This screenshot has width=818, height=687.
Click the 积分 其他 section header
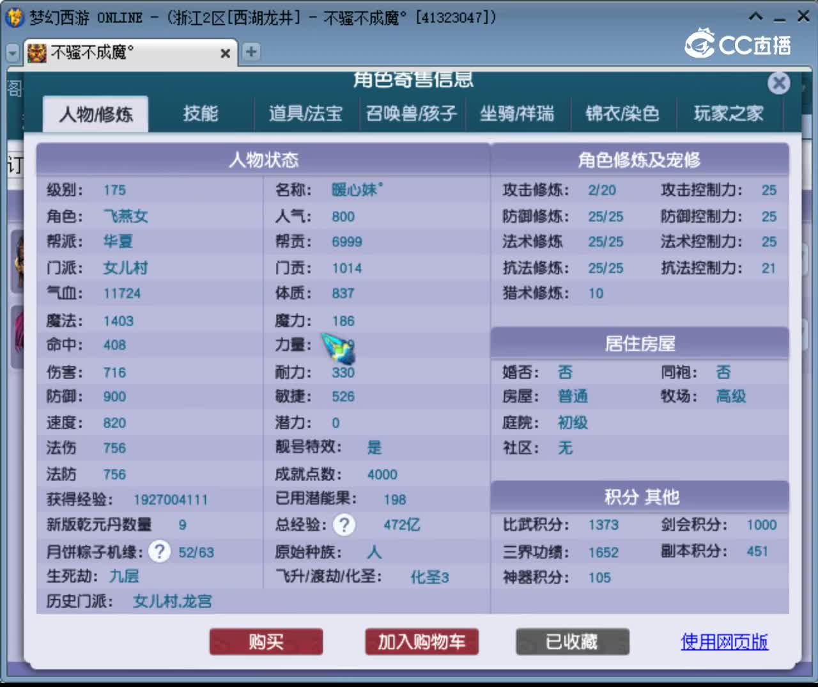pyautogui.click(x=641, y=497)
